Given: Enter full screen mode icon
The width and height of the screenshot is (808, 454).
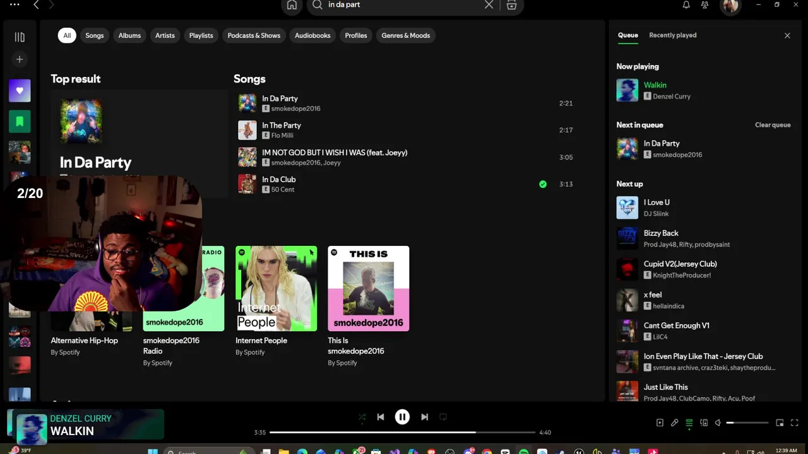Looking at the screenshot, I should 795,422.
